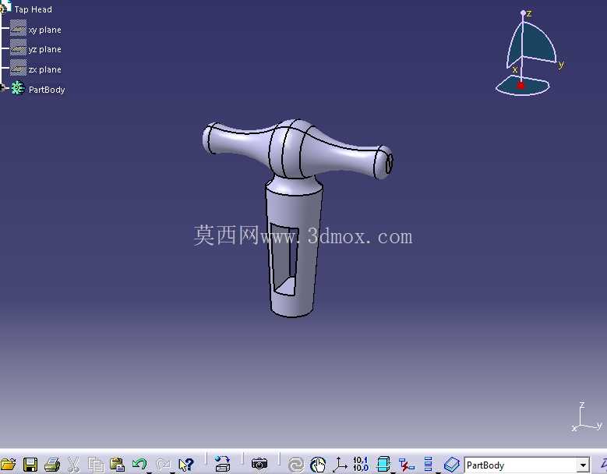
Task: Click the blue stacked list icon
Action: pyautogui.click(x=428, y=464)
